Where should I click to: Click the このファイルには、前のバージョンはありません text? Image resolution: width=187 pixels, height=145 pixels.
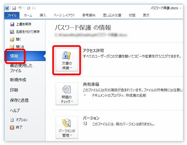[x=123, y=124]
